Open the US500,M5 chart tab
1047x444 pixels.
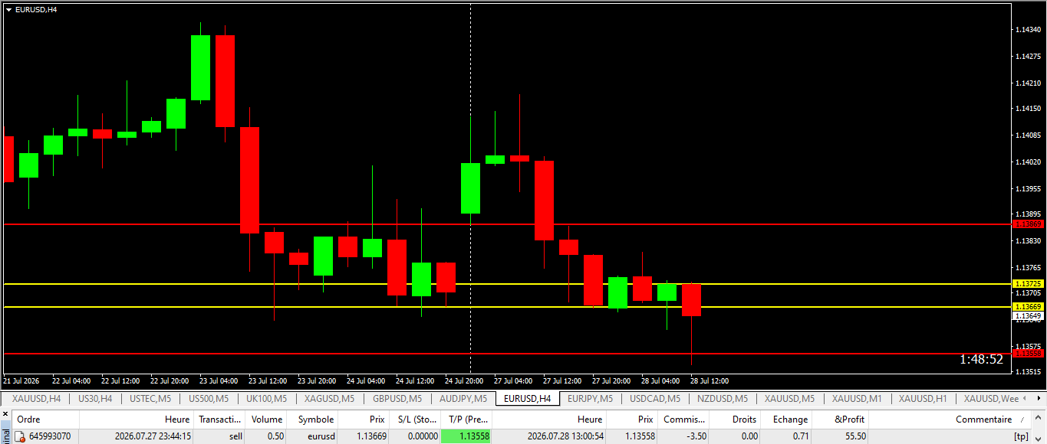(x=209, y=399)
